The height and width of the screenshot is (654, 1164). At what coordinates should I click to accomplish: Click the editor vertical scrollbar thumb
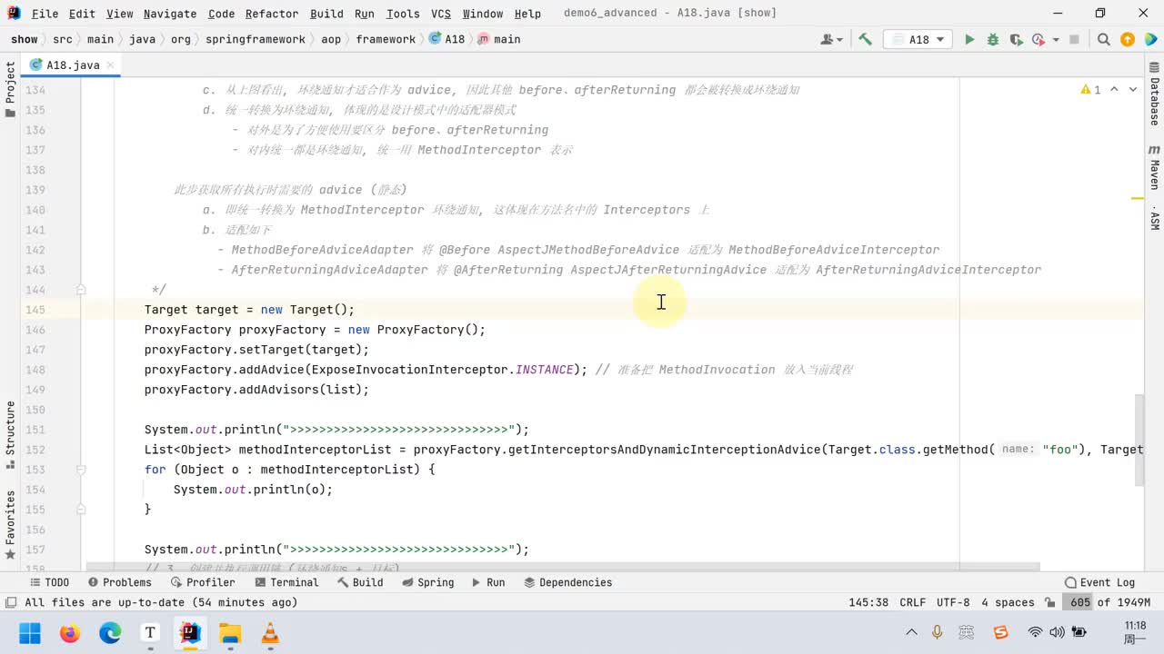click(x=1140, y=441)
